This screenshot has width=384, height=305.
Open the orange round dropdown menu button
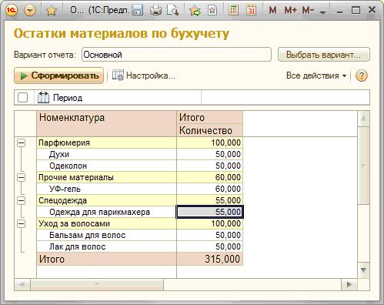click(x=30, y=10)
